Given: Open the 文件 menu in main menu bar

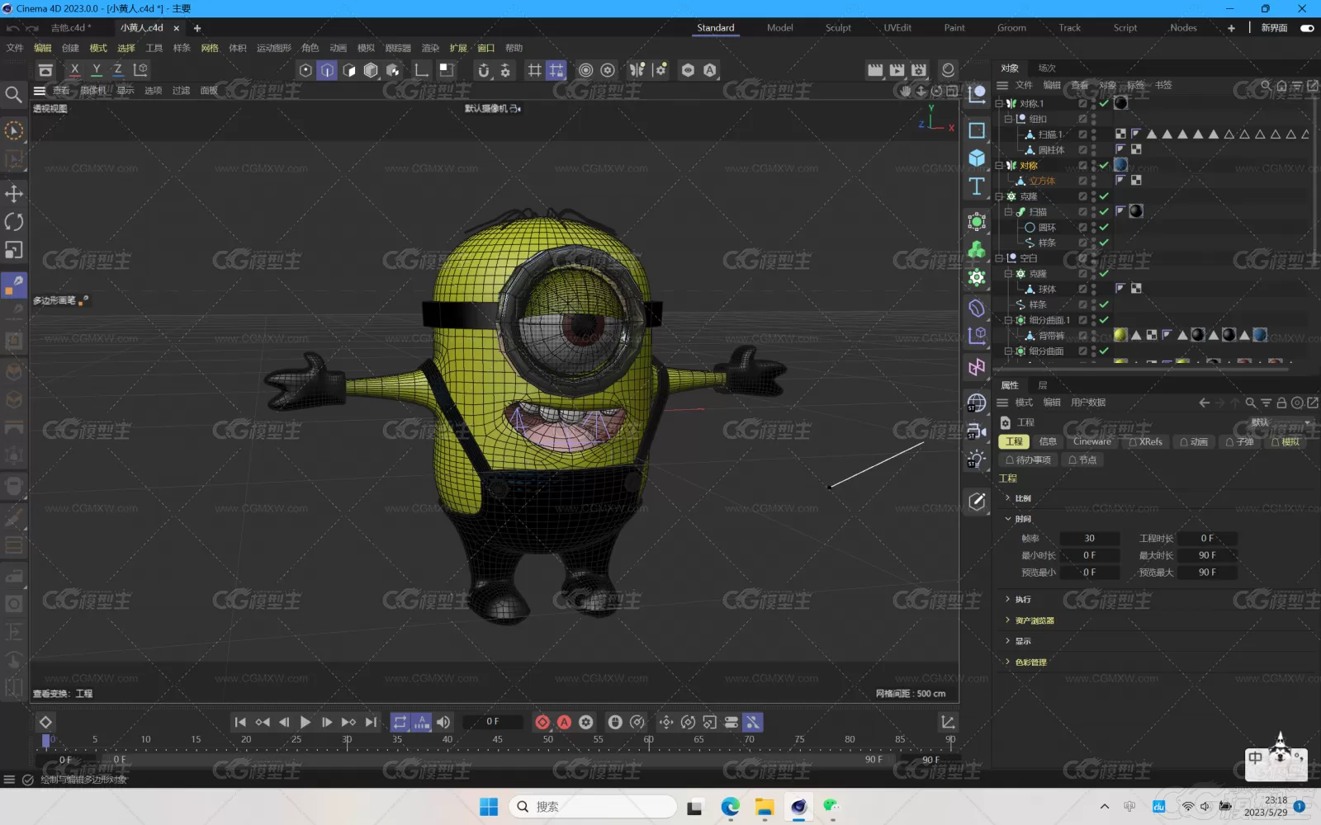Looking at the screenshot, I should (x=15, y=48).
